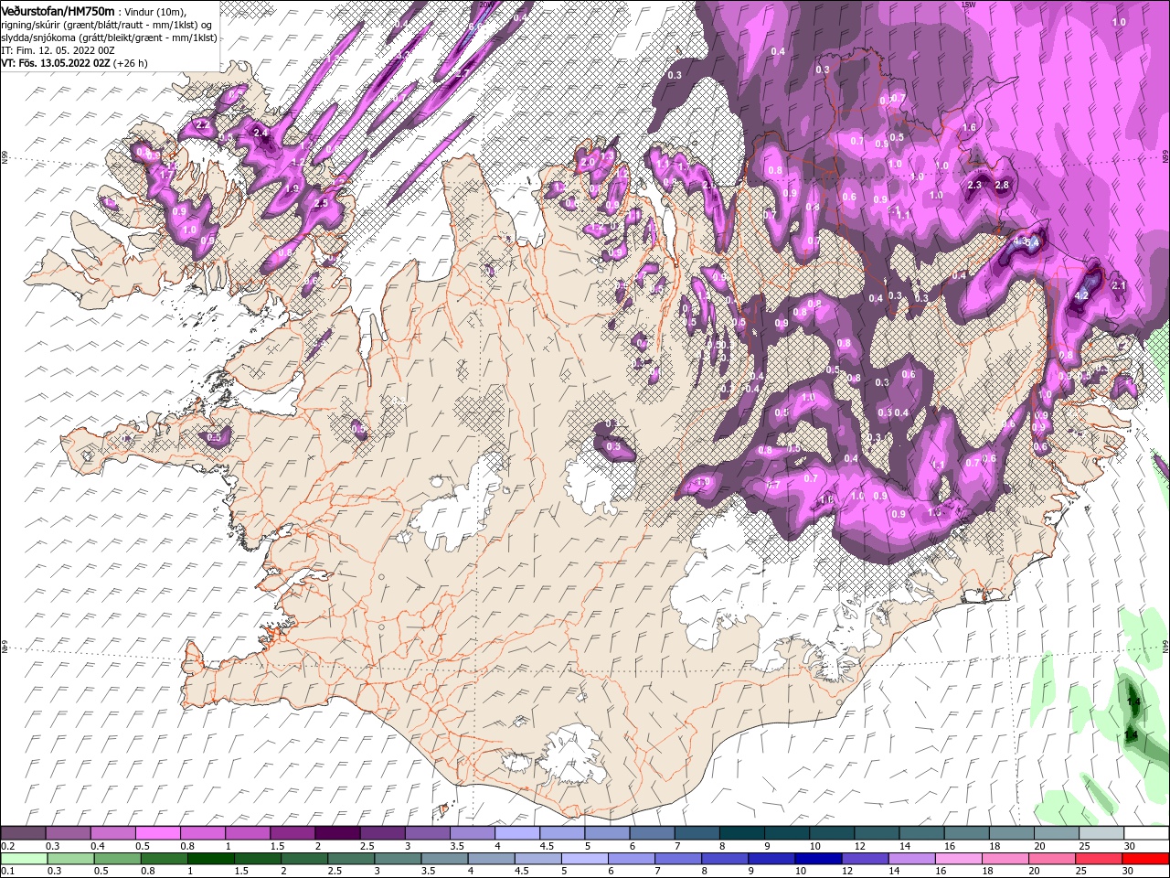Select the '2.8' snowfall value in the northeast

[x=1002, y=185]
